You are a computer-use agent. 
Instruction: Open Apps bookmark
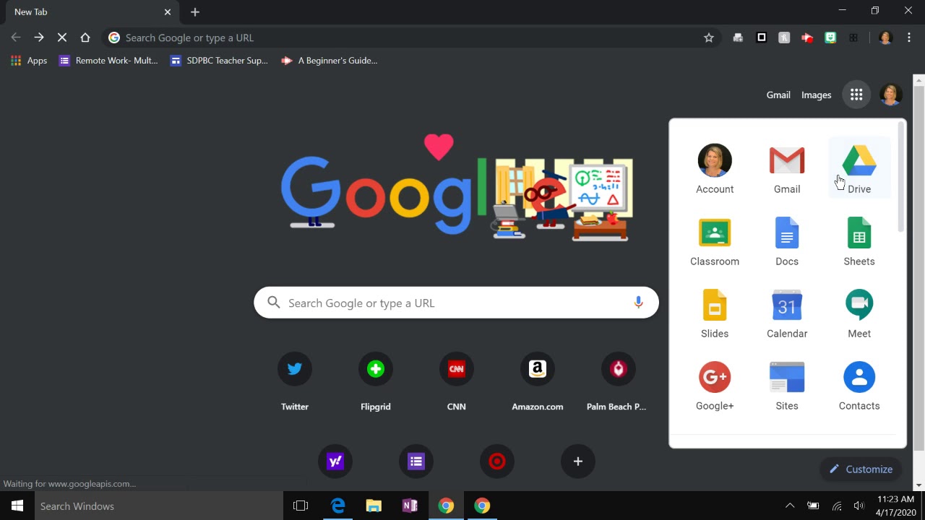click(29, 61)
